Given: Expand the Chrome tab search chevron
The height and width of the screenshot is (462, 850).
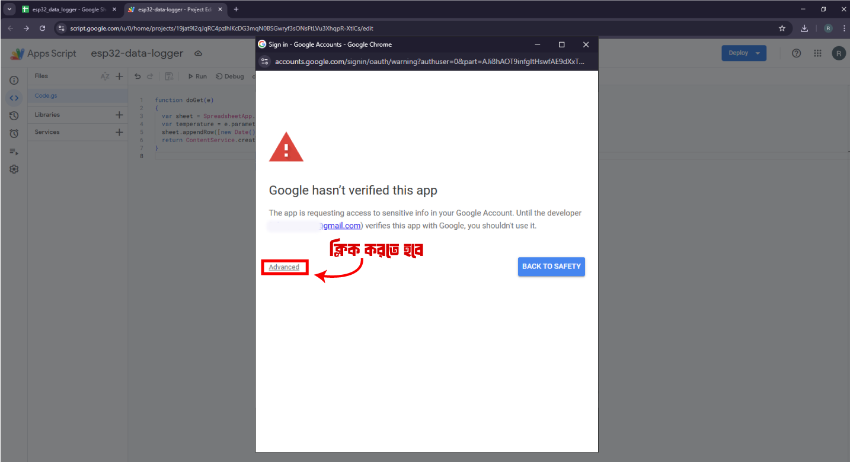Looking at the screenshot, I should pos(9,9).
